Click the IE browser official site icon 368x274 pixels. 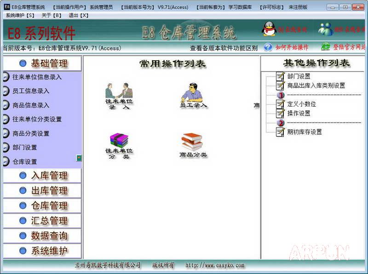pyautogui.click(x=326, y=47)
